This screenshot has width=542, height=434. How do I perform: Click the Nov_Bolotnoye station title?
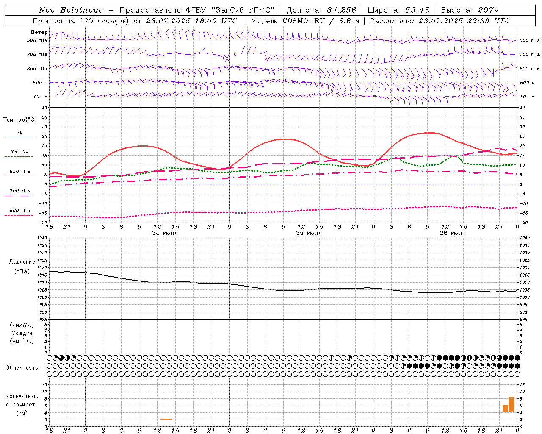tap(71, 10)
